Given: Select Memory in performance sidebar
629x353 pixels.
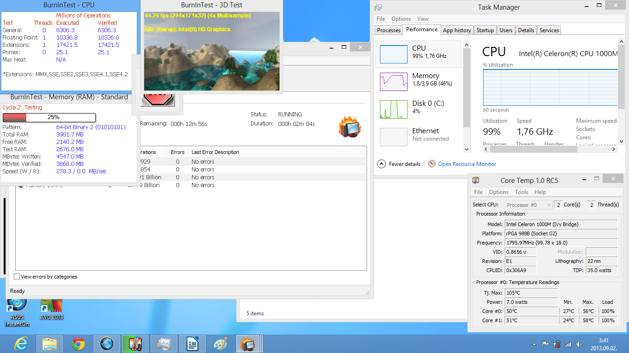Looking at the screenshot, I should [419, 81].
